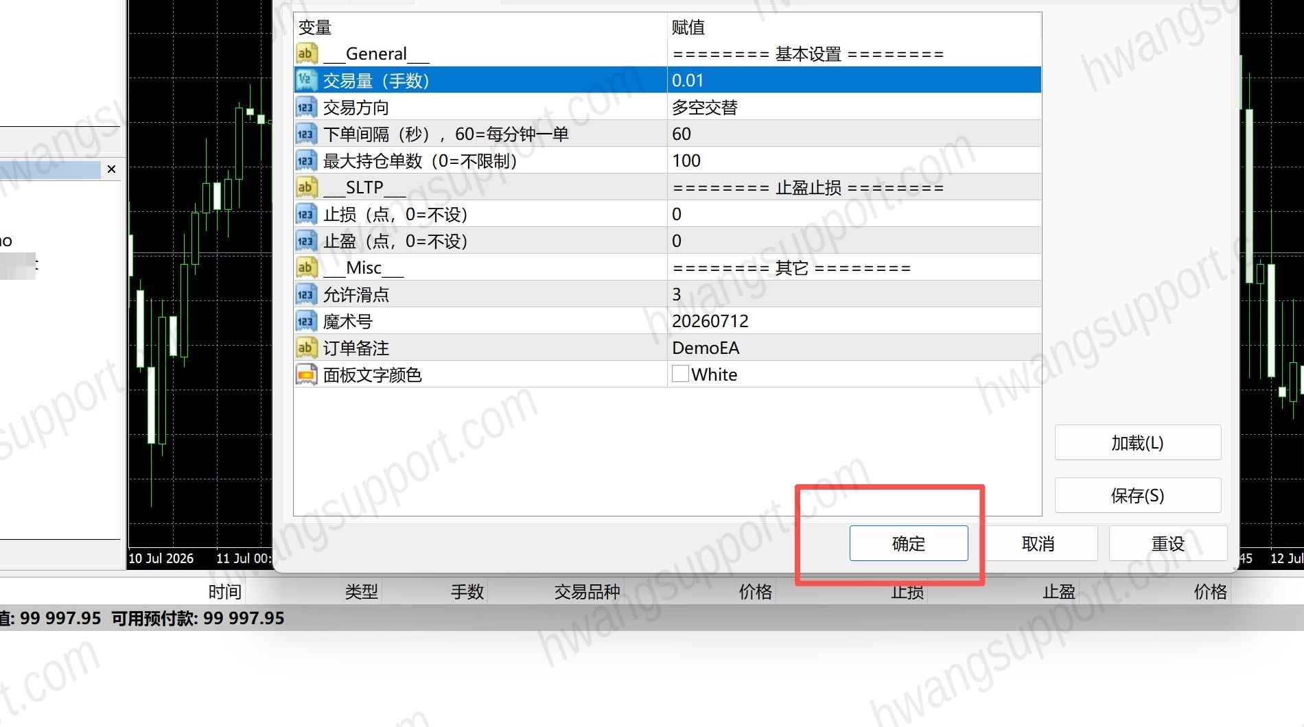Select the White color swatch value

(680, 374)
